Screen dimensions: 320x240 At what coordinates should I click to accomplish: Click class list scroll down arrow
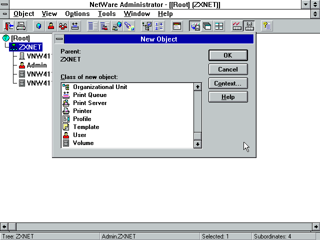pyautogui.click(x=197, y=144)
